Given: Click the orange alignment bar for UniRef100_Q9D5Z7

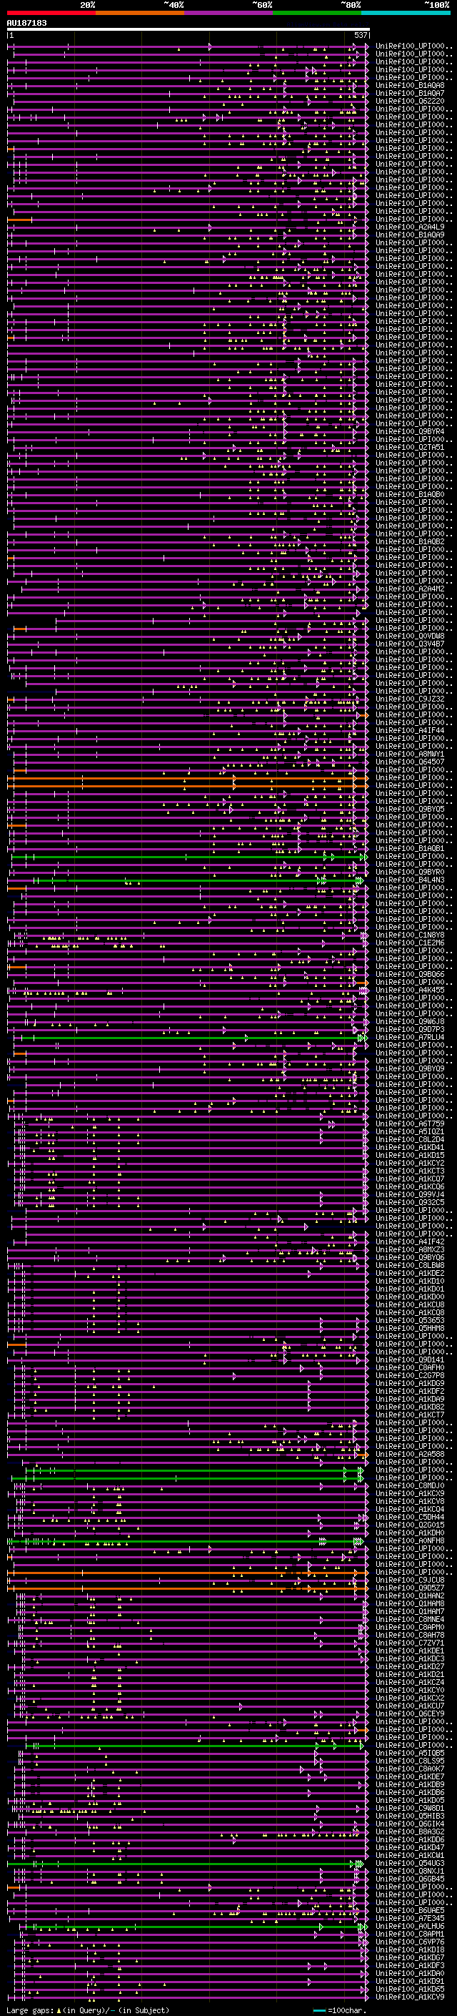Looking at the screenshot, I should [x=188, y=1588].
